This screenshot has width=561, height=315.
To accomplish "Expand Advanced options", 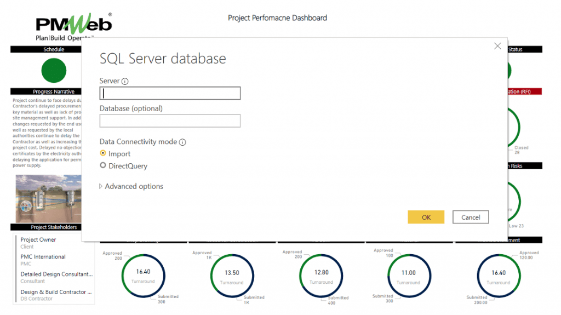I will pos(131,186).
